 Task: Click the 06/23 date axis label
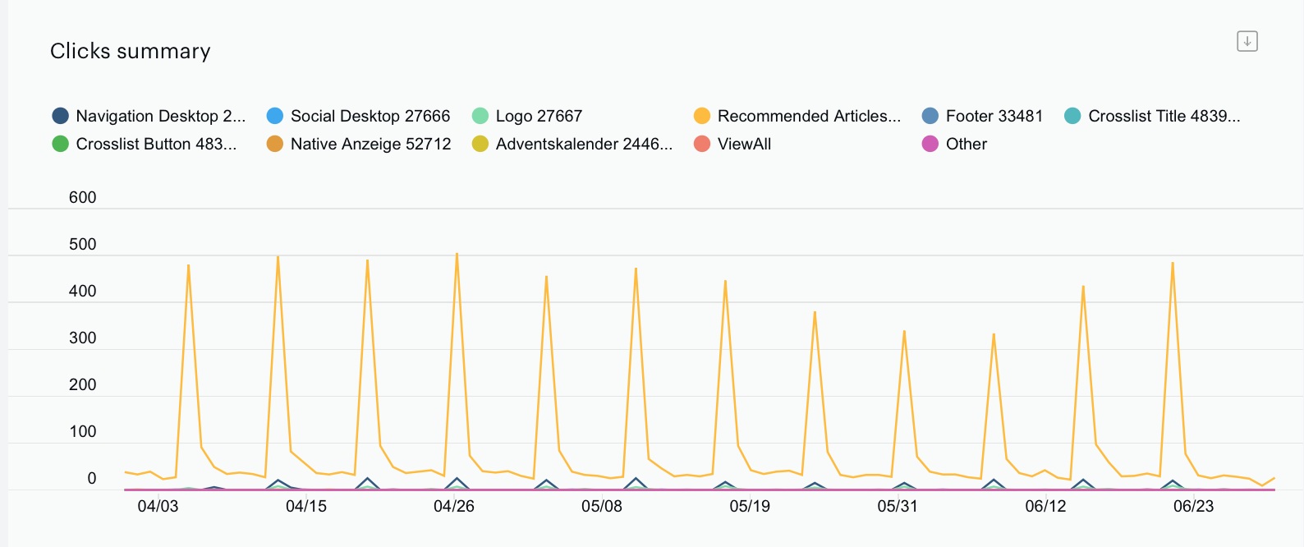coord(1193,506)
